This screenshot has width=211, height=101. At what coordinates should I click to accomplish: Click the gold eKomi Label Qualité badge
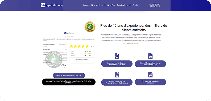90,27
